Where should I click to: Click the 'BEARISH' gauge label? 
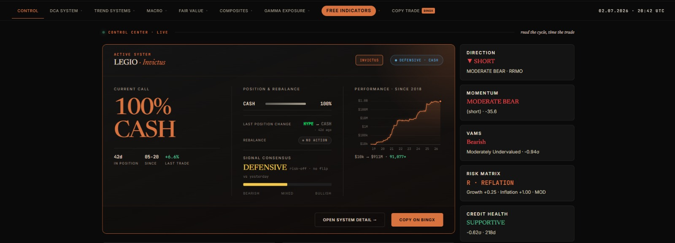tap(251, 193)
